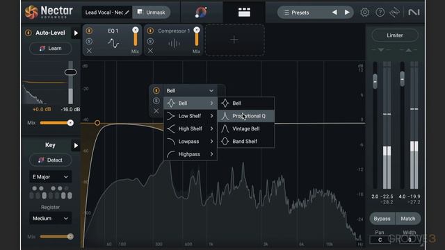
Task: Click the output gain fader handle
Action: click(403, 79)
